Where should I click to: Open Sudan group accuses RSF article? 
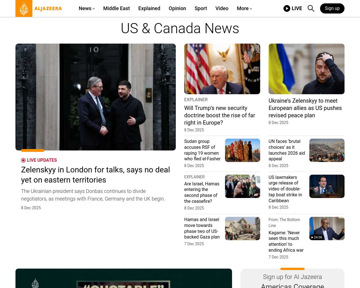[x=202, y=150]
